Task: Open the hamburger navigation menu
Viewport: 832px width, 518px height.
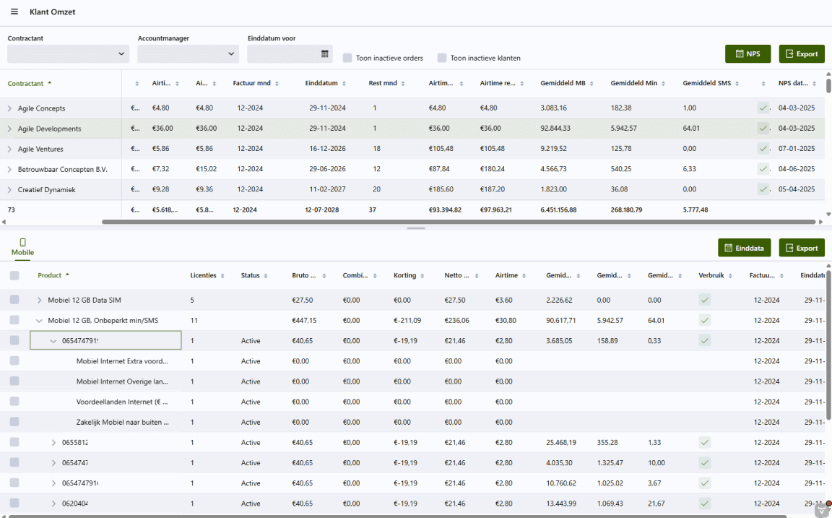Action: click(x=14, y=12)
